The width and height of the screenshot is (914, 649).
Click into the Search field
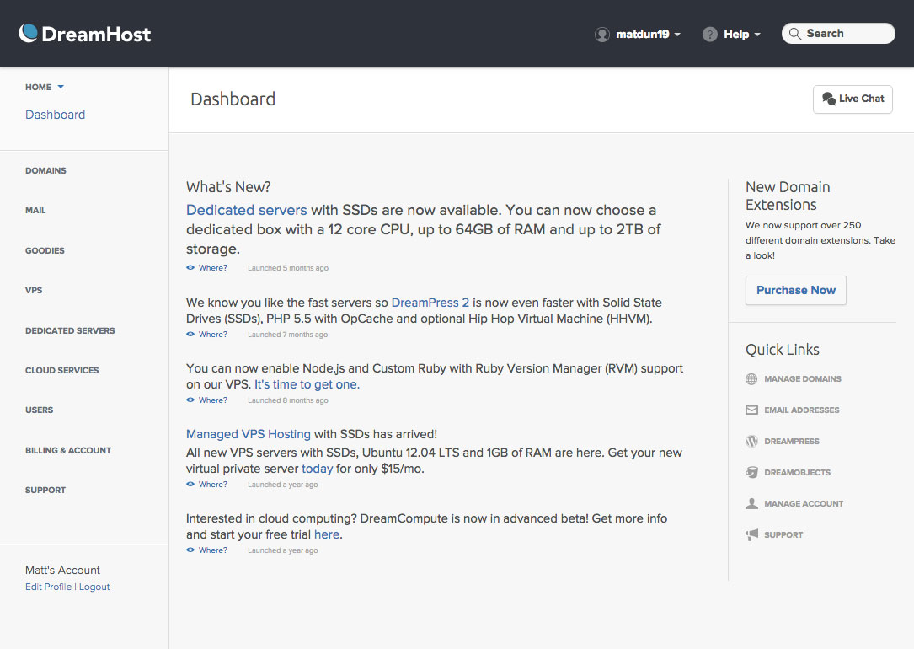tap(845, 34)
